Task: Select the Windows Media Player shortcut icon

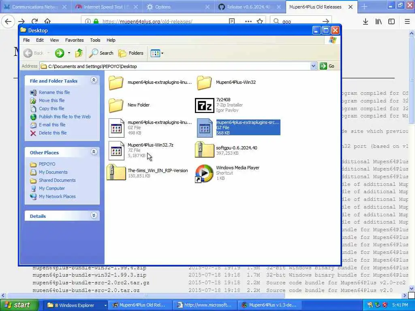Action: click(x=204, y=173)
